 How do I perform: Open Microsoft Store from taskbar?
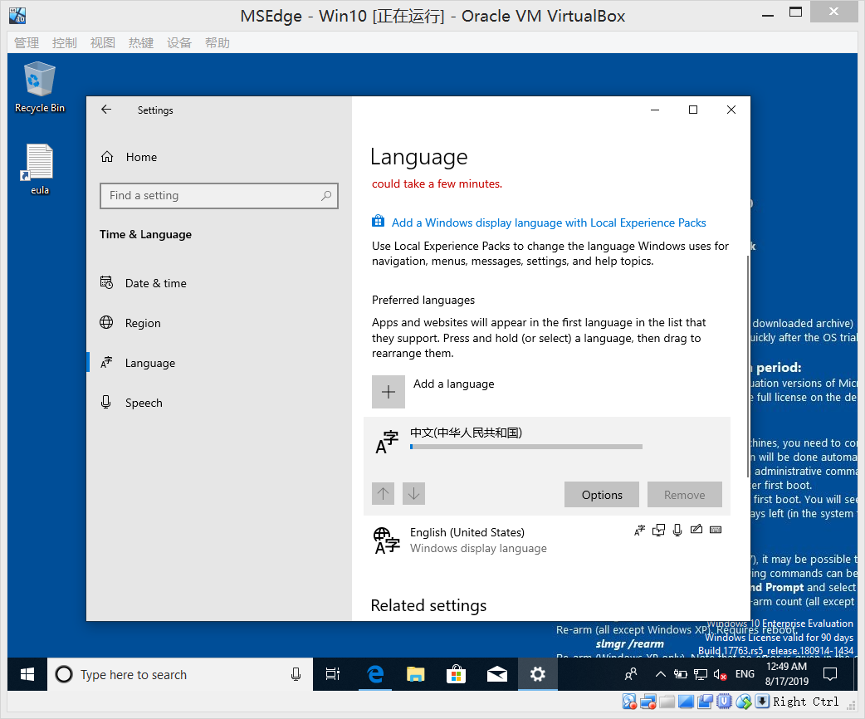[x=457, y=674]
